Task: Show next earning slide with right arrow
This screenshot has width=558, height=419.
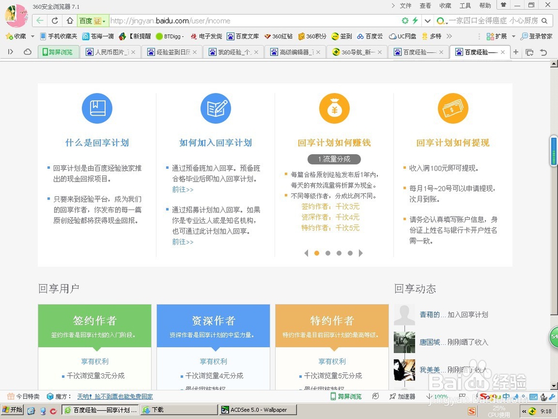Action: click(360, 253)
